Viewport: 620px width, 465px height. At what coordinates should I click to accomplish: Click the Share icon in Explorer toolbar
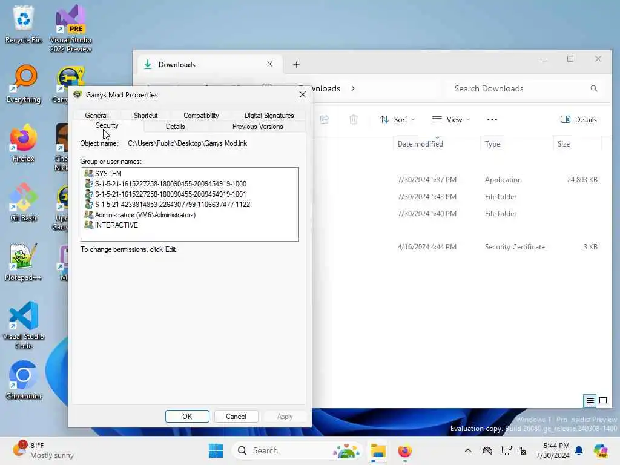pyautogui.click(x=325, y=119)
